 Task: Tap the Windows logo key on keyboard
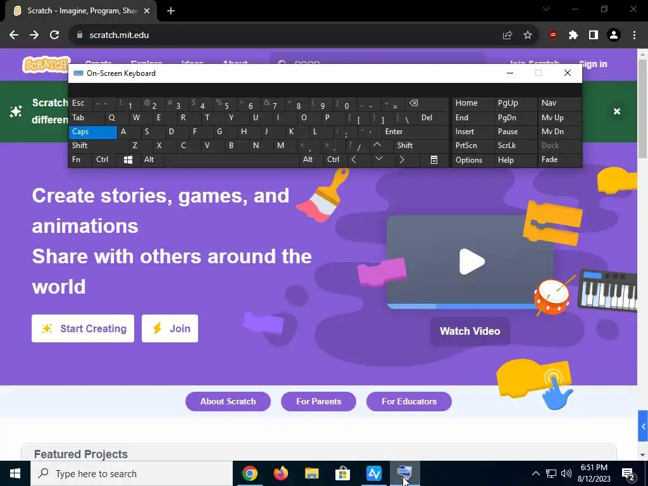coord(128,160)
